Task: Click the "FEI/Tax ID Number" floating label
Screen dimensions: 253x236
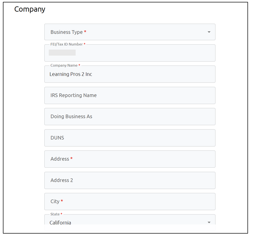Action: point(67,44)
